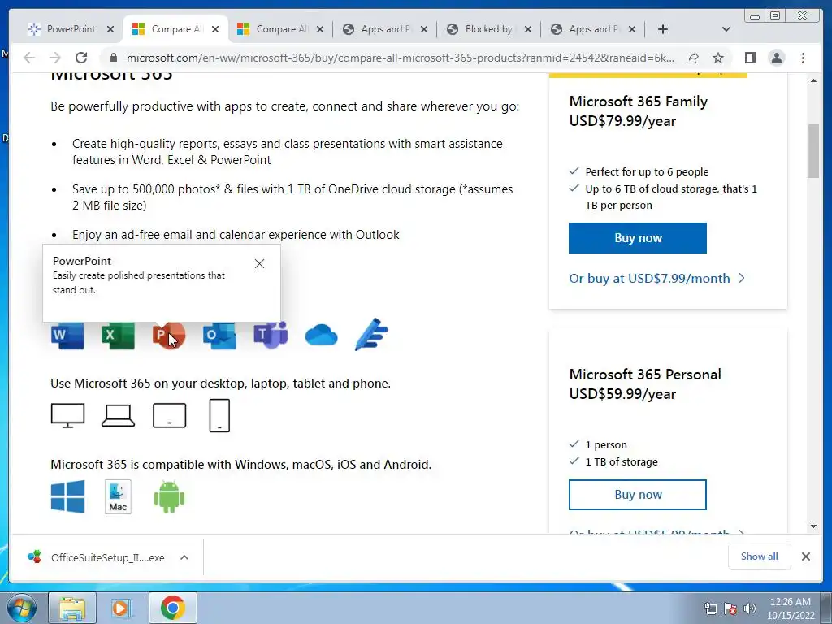Dismiss the downloads bar

806,557
